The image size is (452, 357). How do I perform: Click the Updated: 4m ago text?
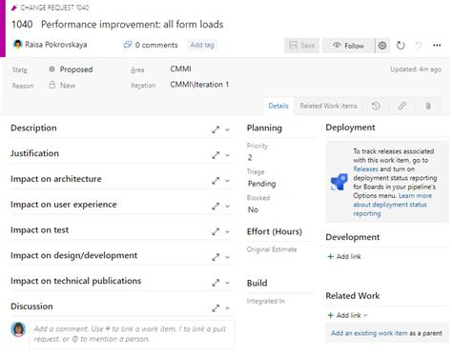point(416,69)
